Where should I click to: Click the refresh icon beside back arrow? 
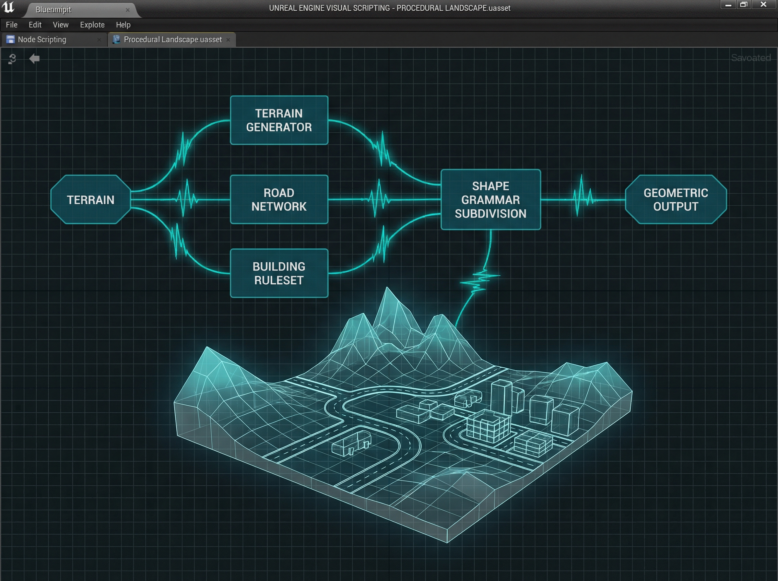(x=12, y=59)
